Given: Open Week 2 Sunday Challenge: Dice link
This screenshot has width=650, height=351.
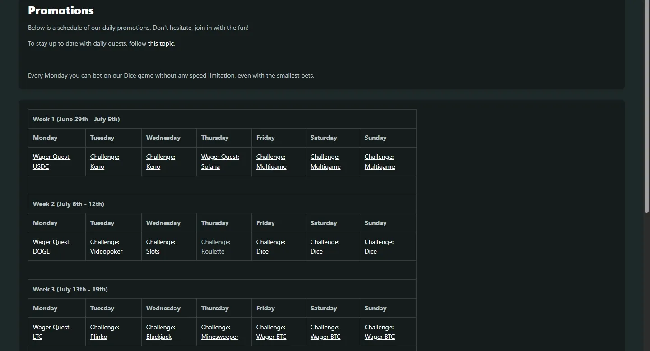Looking at the screenshot, I should click(x=379, y=247).
